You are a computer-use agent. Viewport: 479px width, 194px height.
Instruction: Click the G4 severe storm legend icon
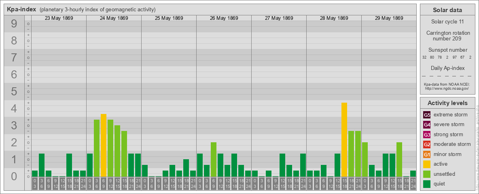point(427,125)
